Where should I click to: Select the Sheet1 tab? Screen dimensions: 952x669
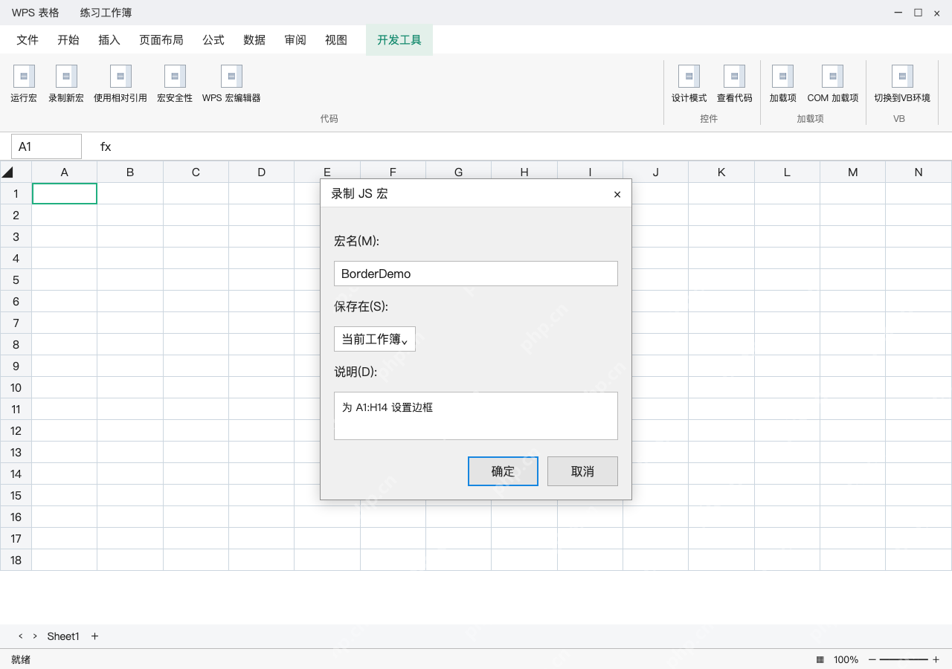coord(63,636)
